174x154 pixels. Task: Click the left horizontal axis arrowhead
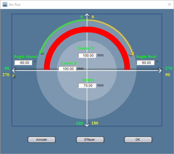[14, 70]
